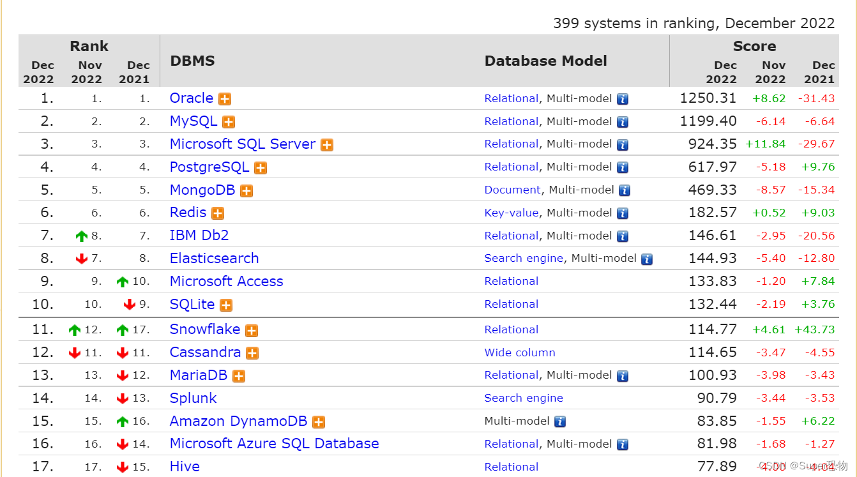
Task: Open the IBM Db2 link
Action: 199,236
